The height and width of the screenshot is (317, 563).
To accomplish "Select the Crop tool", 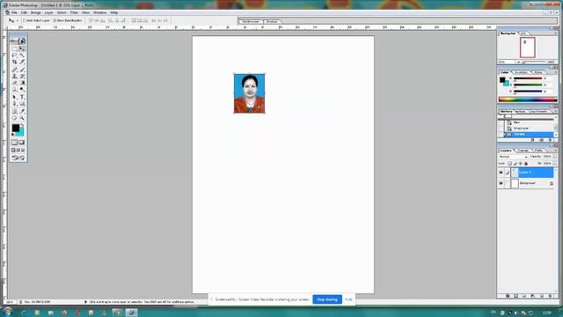I will pyautogui.click(x=14, y=62).
